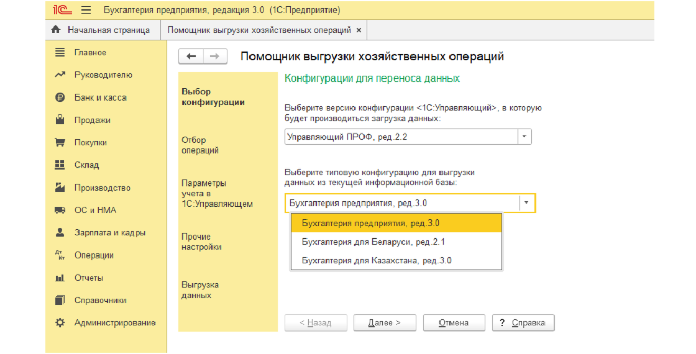Screen dimensions: 696x354
Task: Select wizard step Отбор операций
Action: [200, 145]
